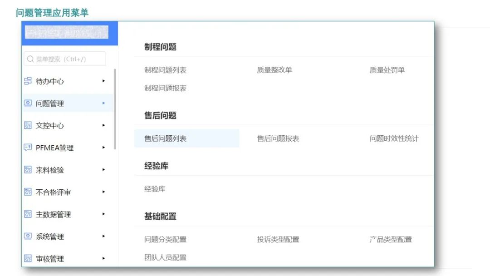Click the sidebar vertical scrollbar
The image size is (490, 276).
tap(115, 109)
